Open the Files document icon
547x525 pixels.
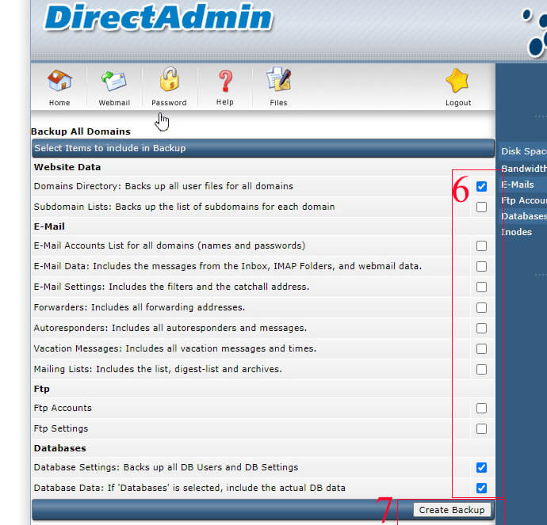[x=278, y=79]
